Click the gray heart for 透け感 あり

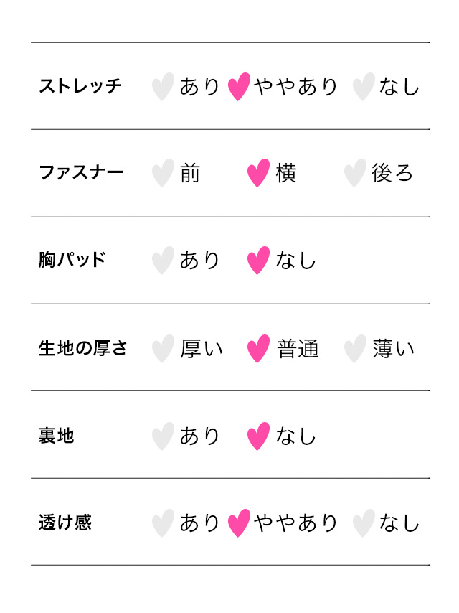click(163, 523)
